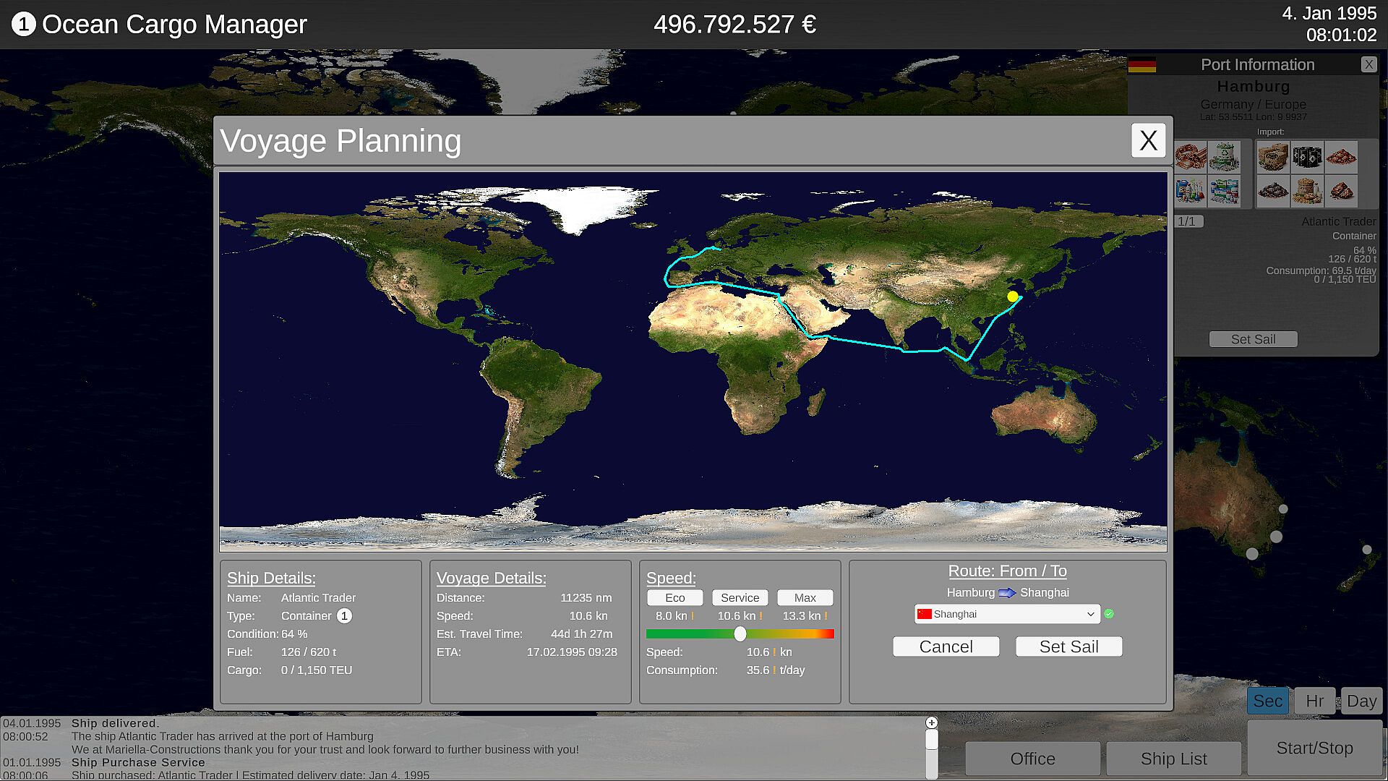This screenshot has height=781, width=1388.
Task: Switch time speed to Day
Action: (1361, 701)
